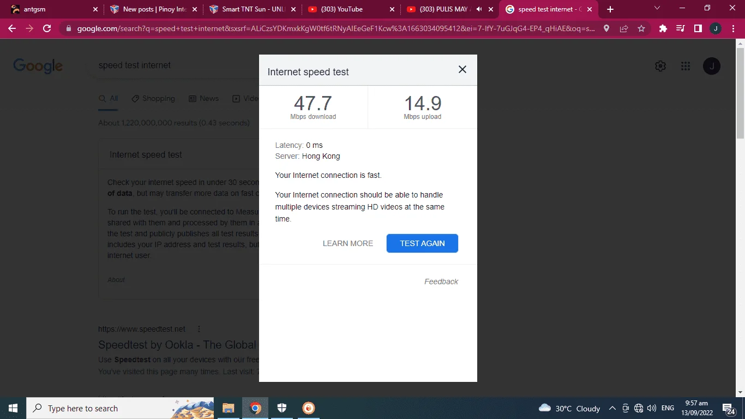Viewport: 745px width, 419px height.
Task: Open Windows Security shield in taskbar
Action: tap(281, 408)
